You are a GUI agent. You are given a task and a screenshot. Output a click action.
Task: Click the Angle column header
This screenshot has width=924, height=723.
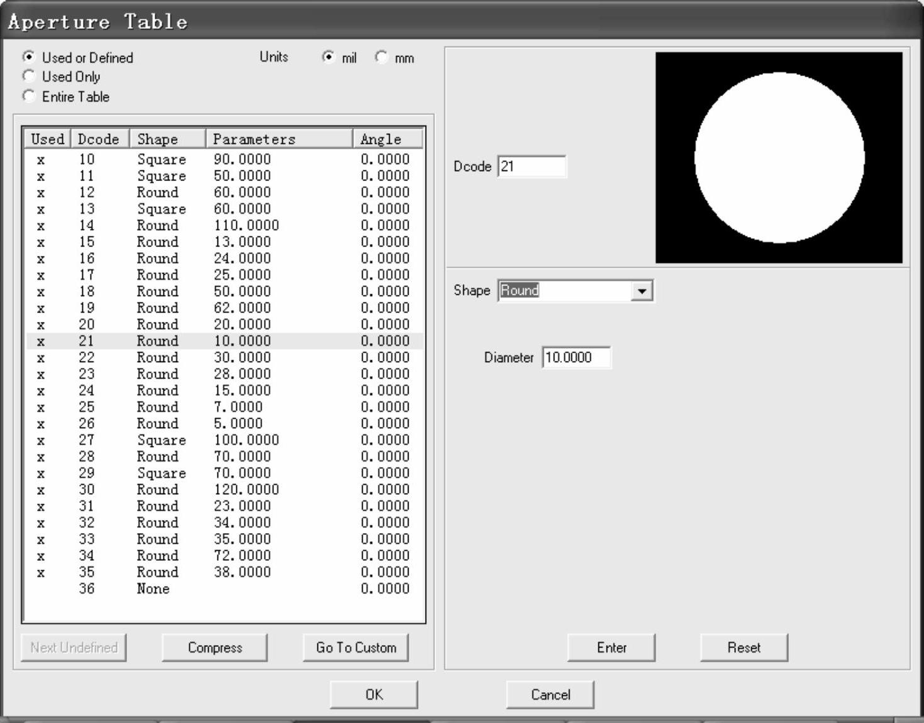coord(388,139)
